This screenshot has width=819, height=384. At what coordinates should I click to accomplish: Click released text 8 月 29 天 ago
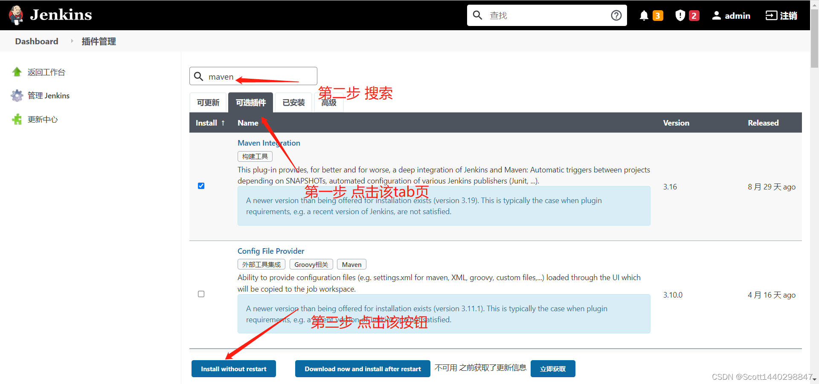pos(772,187)
